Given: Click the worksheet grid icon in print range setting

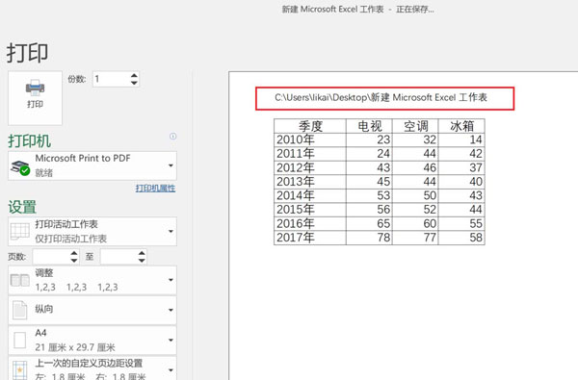Looking at the screenshot, I should [20, 232].
